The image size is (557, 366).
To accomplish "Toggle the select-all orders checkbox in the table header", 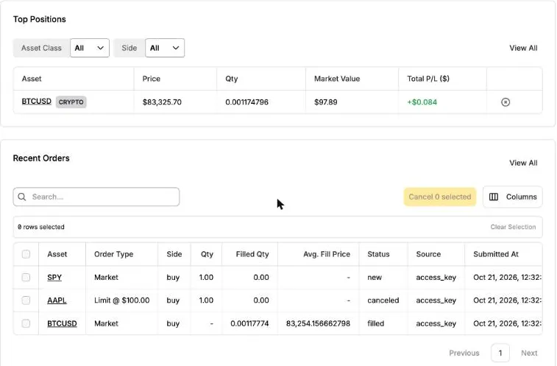I will point(26,254).
